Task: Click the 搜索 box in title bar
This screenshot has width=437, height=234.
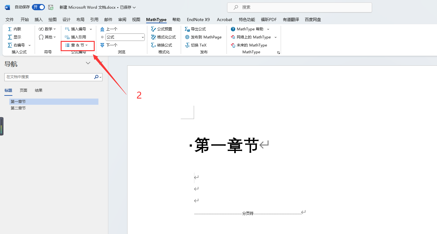Action: coord(299,7)
